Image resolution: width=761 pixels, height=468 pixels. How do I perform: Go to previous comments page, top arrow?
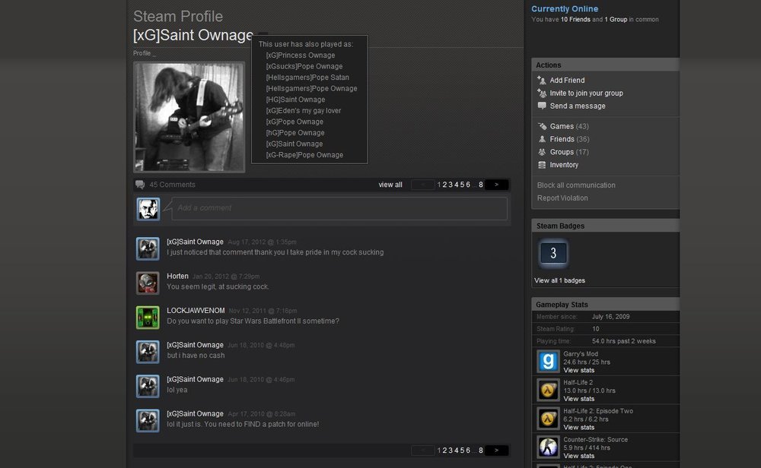tap(422, 185)
